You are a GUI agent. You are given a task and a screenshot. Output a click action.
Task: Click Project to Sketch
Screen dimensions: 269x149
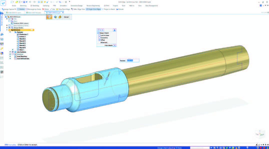pyautogui.click(x=108, y=9)
